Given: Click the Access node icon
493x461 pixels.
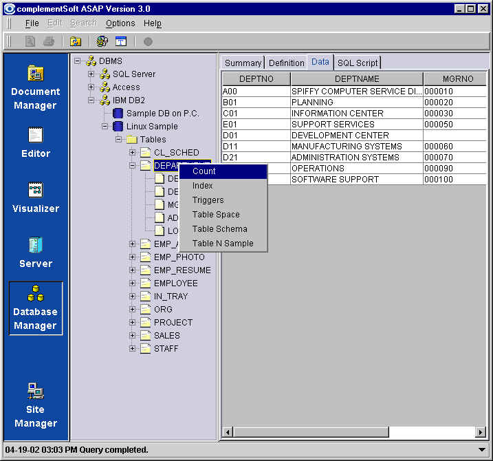Looking at the screenshot, I should pos(105,87).
